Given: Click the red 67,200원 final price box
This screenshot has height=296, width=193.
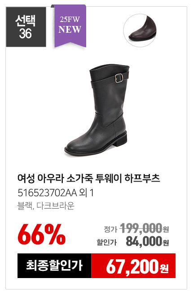Looking at the screenshot, I should point(133,266).
